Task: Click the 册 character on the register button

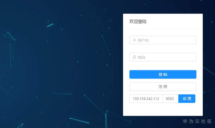Action: (165, 86)
